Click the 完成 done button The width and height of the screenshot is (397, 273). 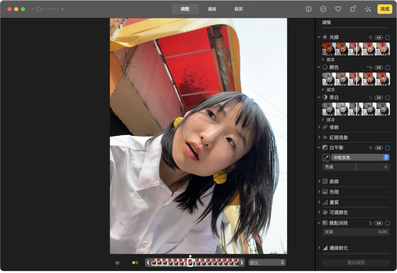(385, 9)
